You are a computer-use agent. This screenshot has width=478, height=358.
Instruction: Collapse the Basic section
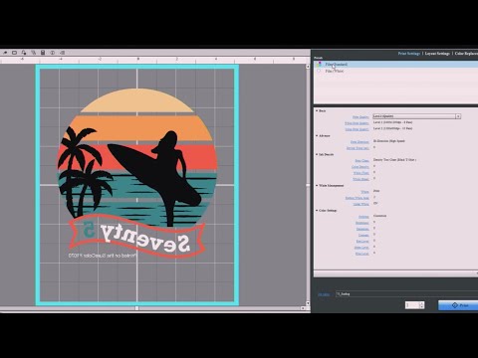(x=317, y=110)
